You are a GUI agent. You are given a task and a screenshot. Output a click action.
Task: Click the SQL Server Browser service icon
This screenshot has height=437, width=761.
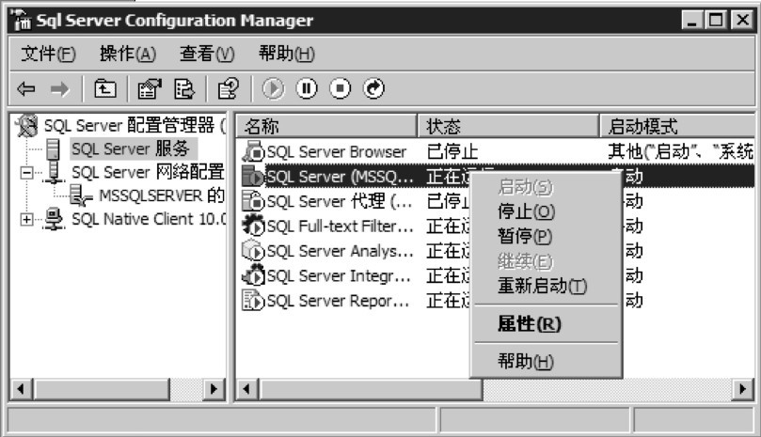[253, 152]
